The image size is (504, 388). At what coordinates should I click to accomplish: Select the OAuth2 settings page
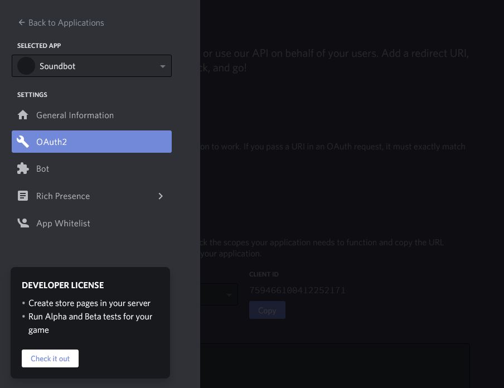(91, 142)
